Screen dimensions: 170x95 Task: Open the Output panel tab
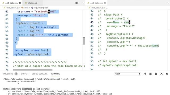tap(25, 74)
